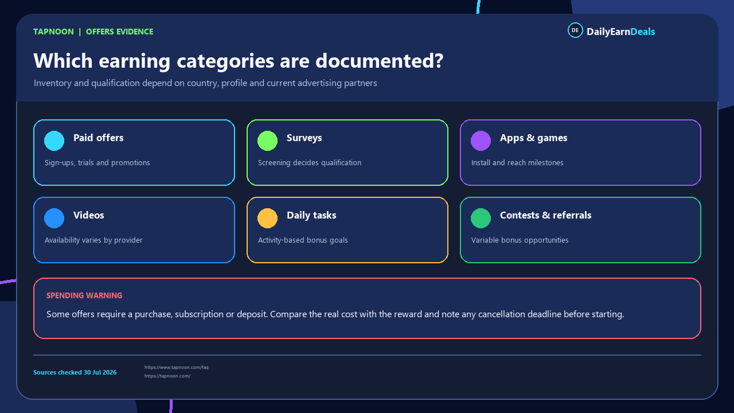Open the tapnoon.com/faq source link
Screen dimensions: 734x413
tap(177, 367)
